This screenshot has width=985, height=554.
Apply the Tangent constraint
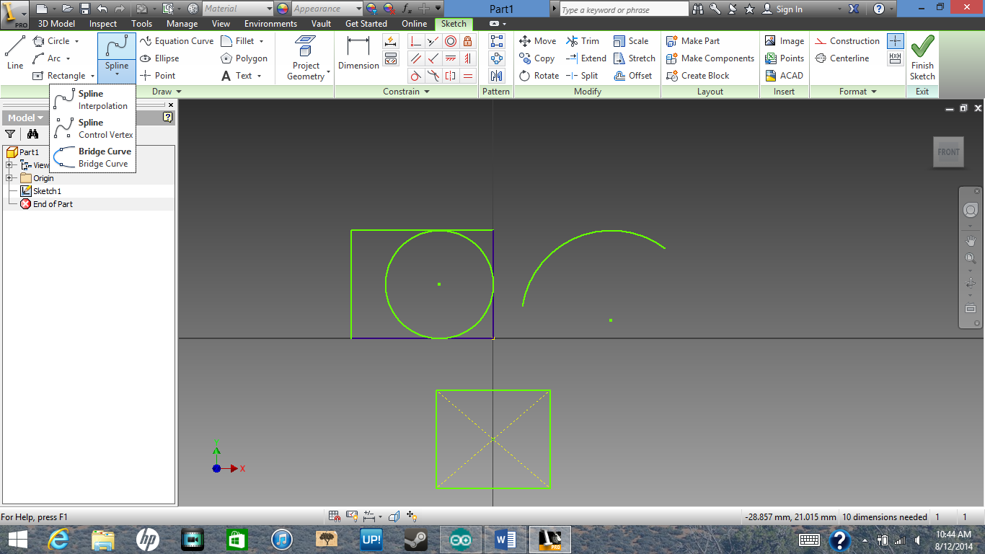pos(415,76)
